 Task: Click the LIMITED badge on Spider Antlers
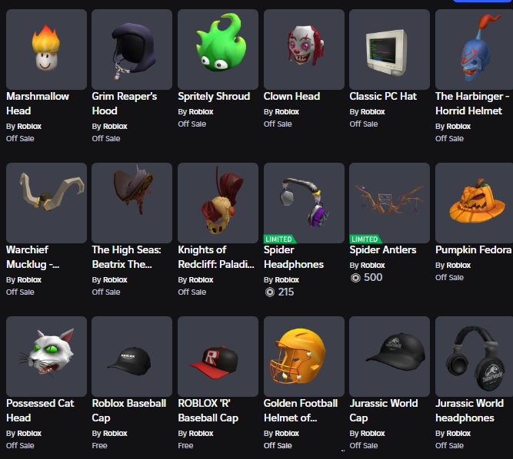click(365, 239)
